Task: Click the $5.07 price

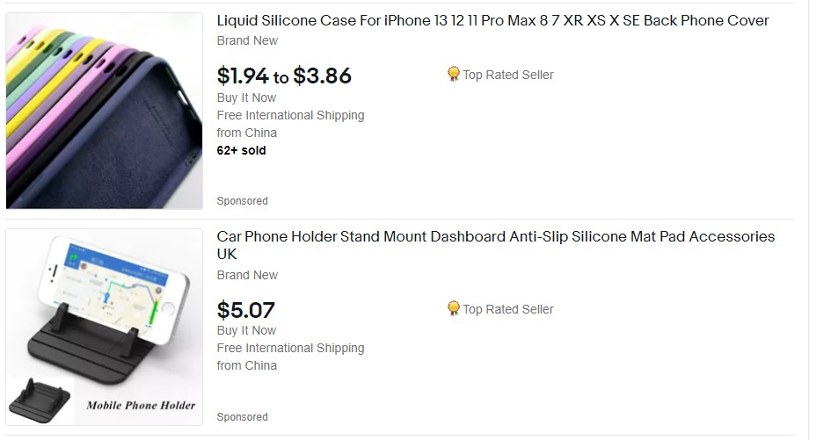Action: coord(245,311)
